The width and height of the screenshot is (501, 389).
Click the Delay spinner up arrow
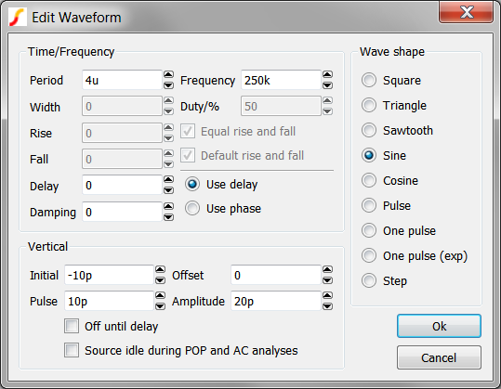[x=168, y=179]
